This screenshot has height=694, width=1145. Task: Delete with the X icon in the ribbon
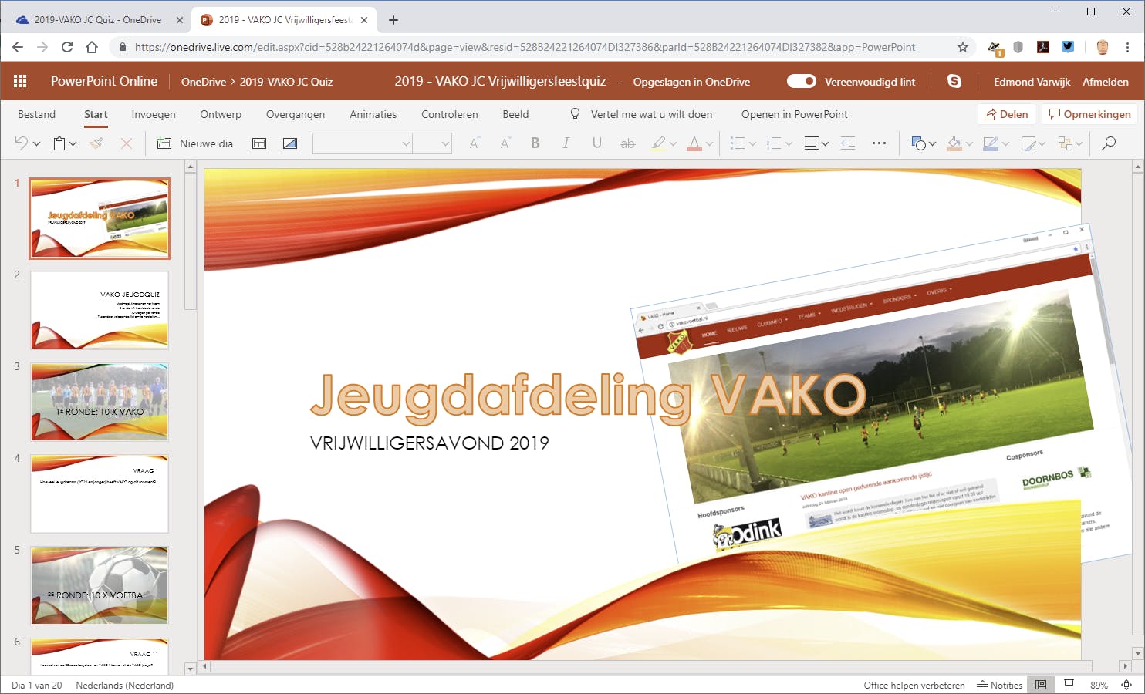coord(127,143)
